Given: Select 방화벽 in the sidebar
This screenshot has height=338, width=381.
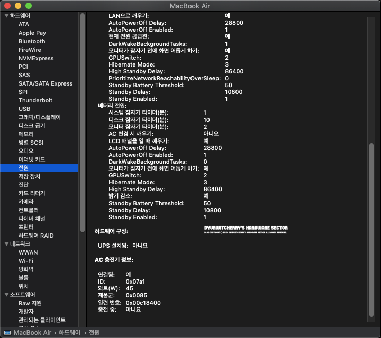Looking at the screenshot, I should coord(26,269).
